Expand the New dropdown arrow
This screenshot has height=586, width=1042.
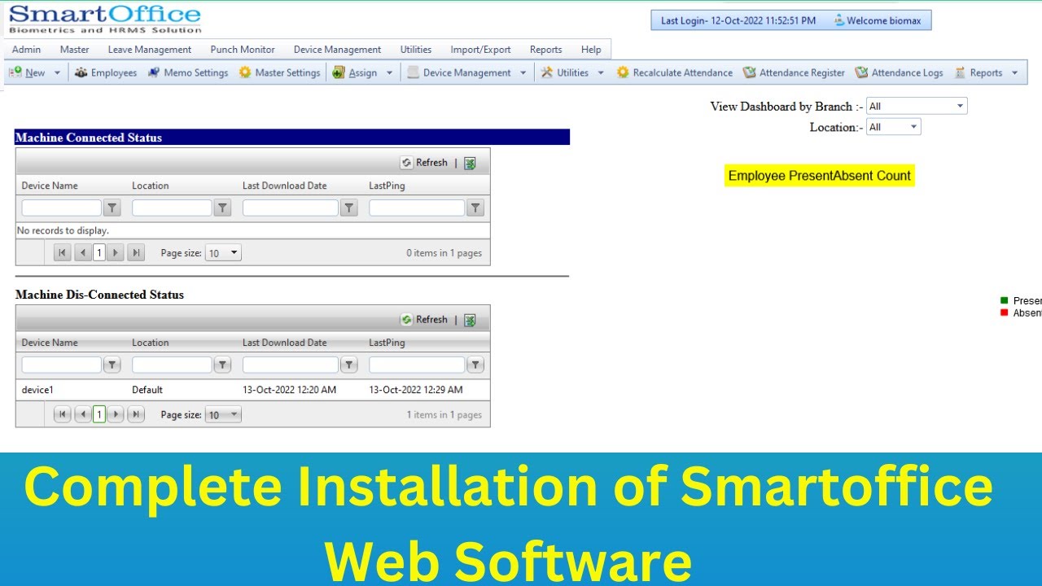click(57, 72)
